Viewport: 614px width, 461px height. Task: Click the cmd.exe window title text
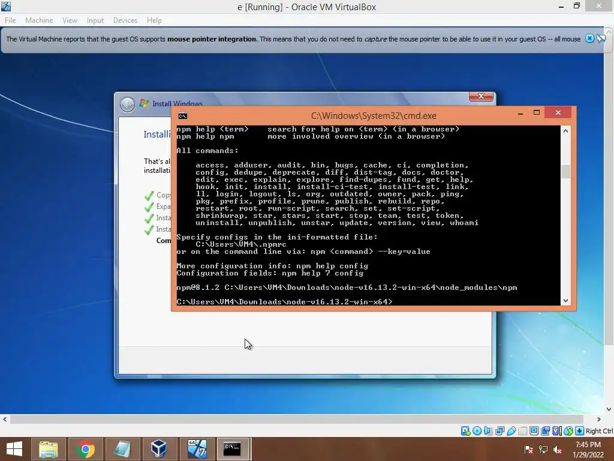374,116
